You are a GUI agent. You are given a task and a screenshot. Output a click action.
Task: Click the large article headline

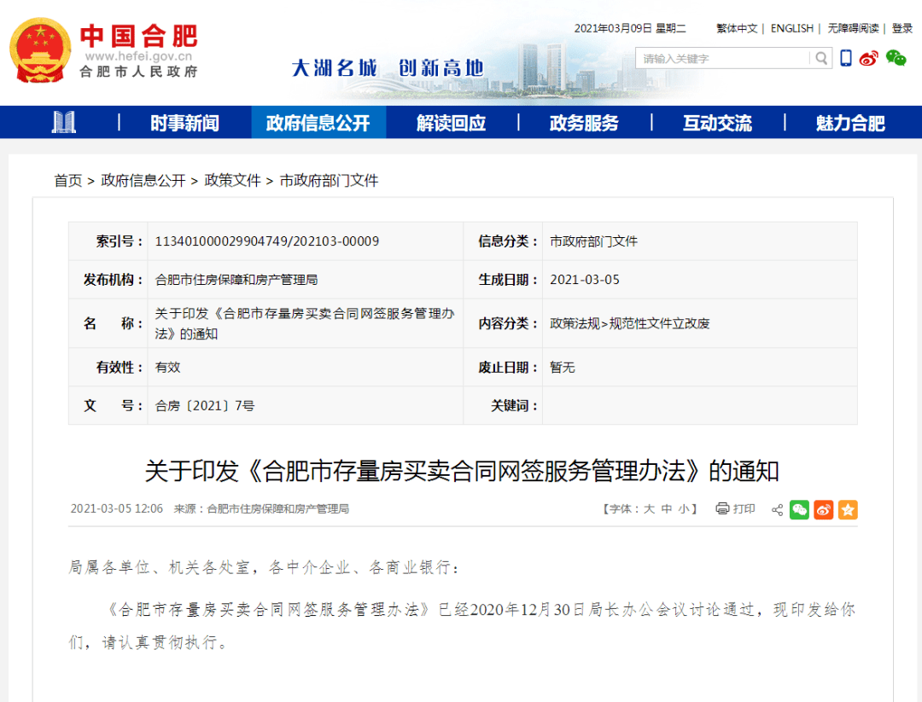pyautogui.click(x=462, y=471)
